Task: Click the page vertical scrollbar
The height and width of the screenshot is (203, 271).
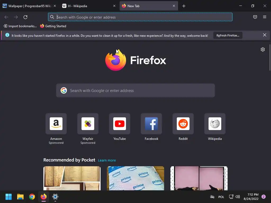Action: pos(270,57)
